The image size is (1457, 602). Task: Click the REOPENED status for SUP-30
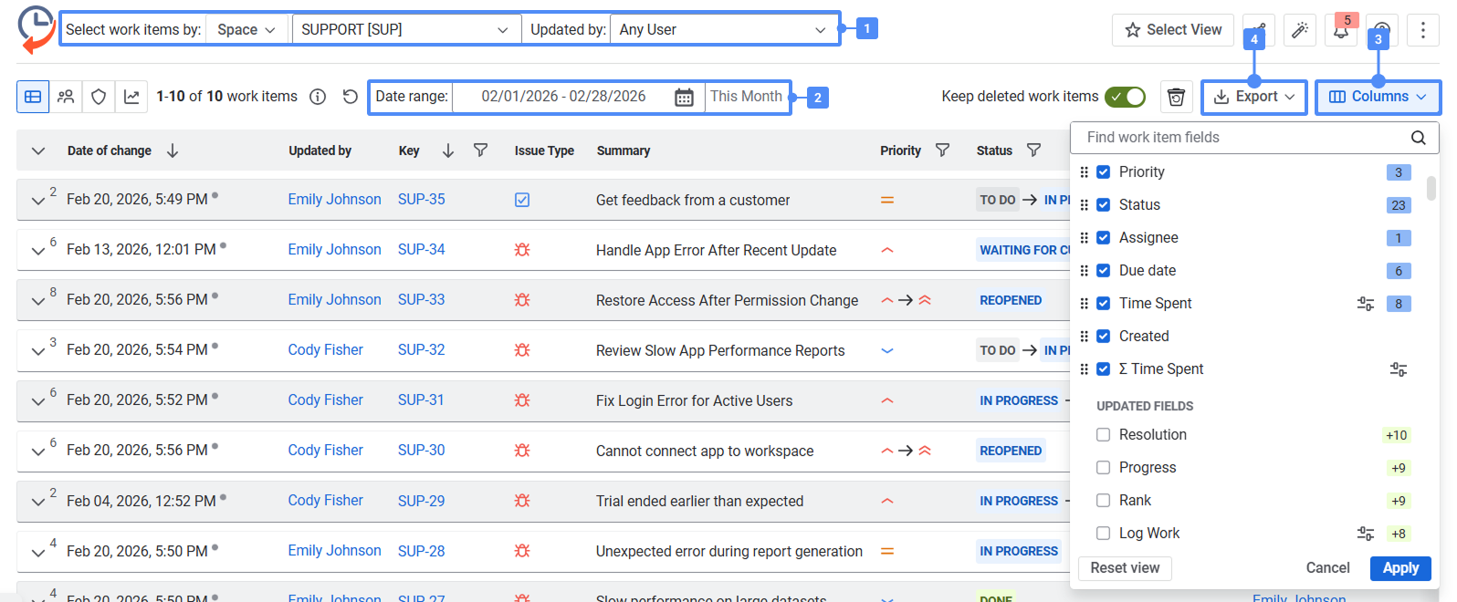coord(1011,451)
